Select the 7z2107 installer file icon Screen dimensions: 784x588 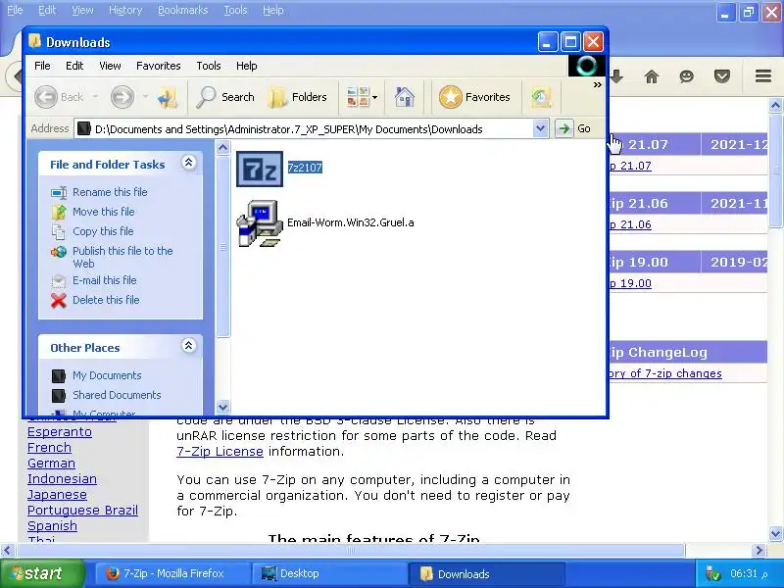pos(260,169)
